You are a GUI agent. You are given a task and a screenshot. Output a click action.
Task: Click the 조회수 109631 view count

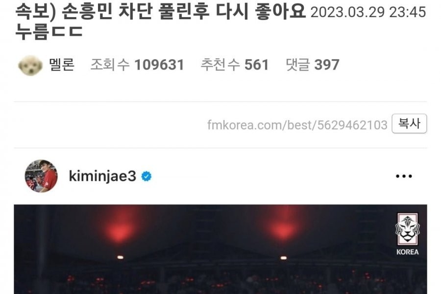tap(137, 65)
